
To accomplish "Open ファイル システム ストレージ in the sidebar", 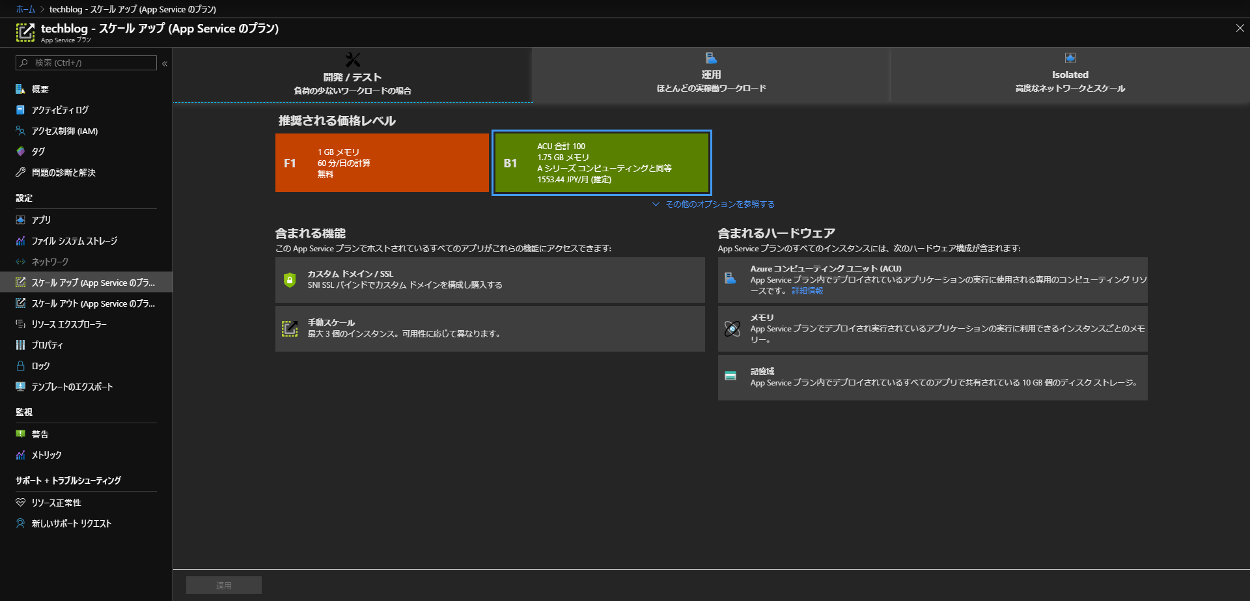I will [74, 241].
